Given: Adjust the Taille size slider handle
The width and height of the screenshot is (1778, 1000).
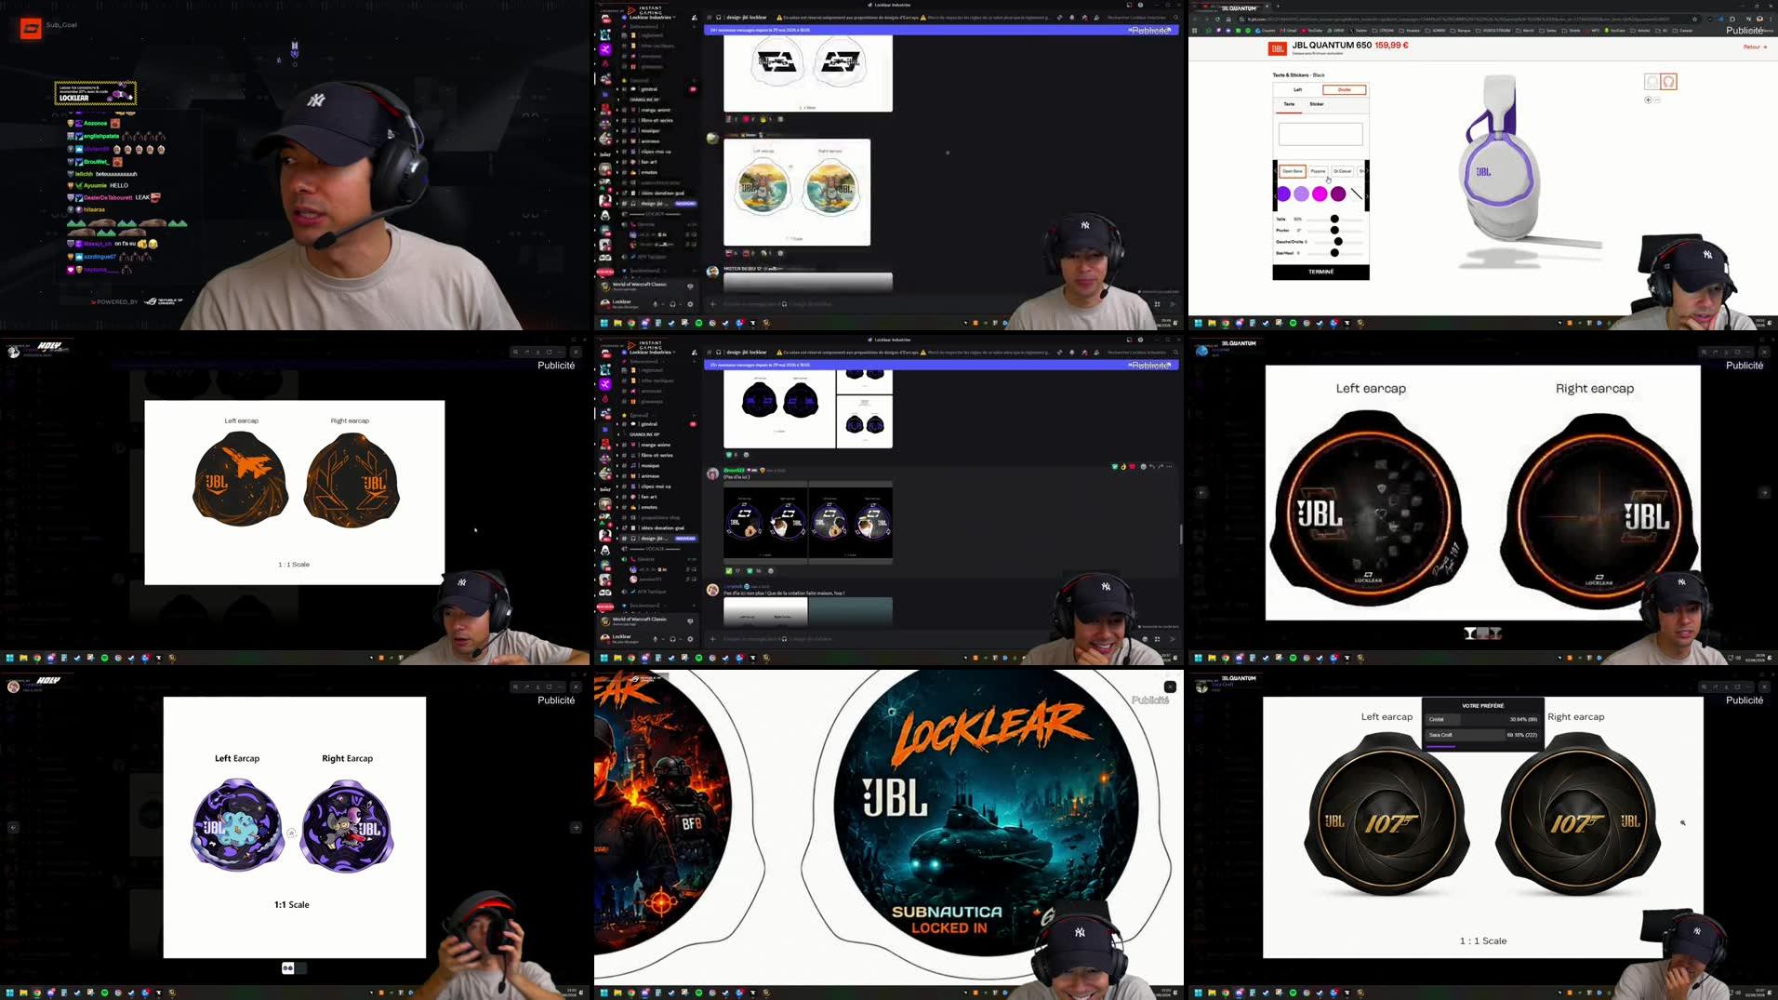Looking at the screenshot, I should pyautogui.click(x=1334, y=220).
